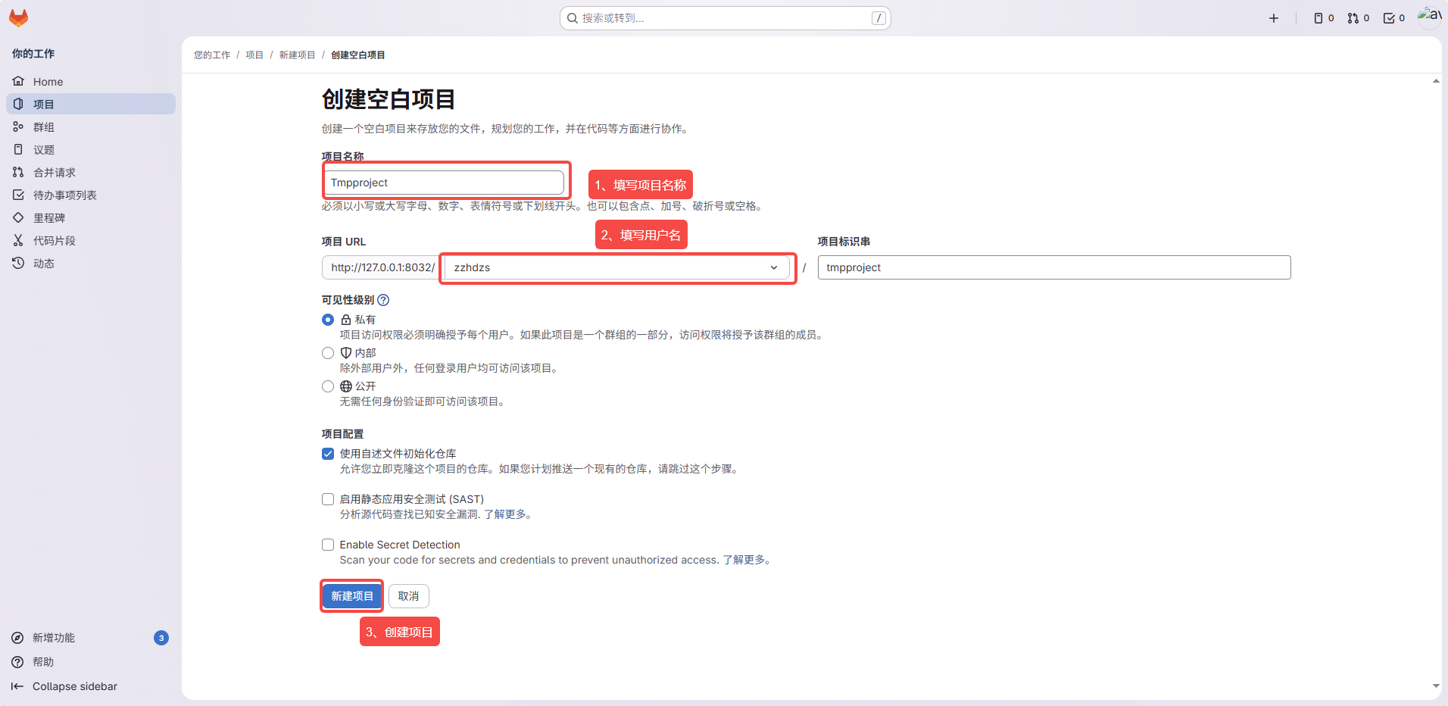Go to 合并请求 merge requests in sidebar
This screenshot has height=706, width=1448.
55,173
